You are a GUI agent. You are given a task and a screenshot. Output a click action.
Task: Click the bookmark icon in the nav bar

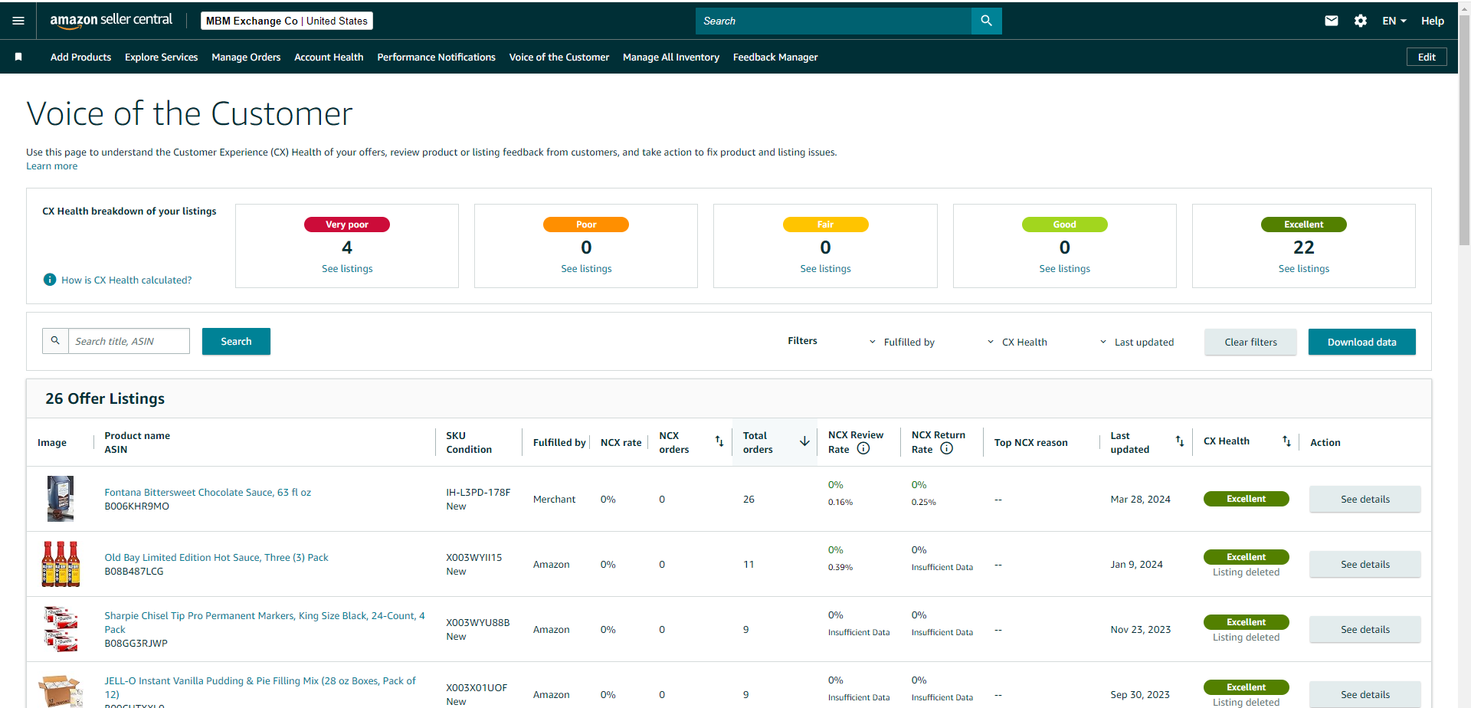click(x=18, y=57)
